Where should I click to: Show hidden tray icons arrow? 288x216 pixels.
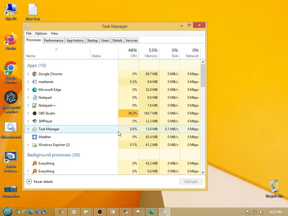(x=241, y=212)
